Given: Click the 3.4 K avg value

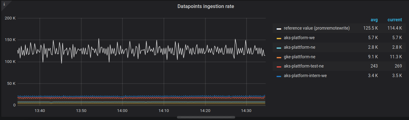Looking at the screenshot, I should point(373,76).
